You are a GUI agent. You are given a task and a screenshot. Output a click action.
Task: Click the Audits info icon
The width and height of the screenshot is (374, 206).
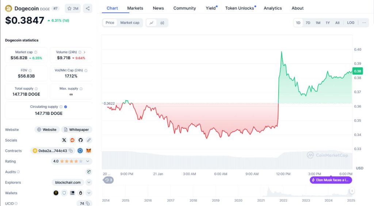(x=18, y=172)
